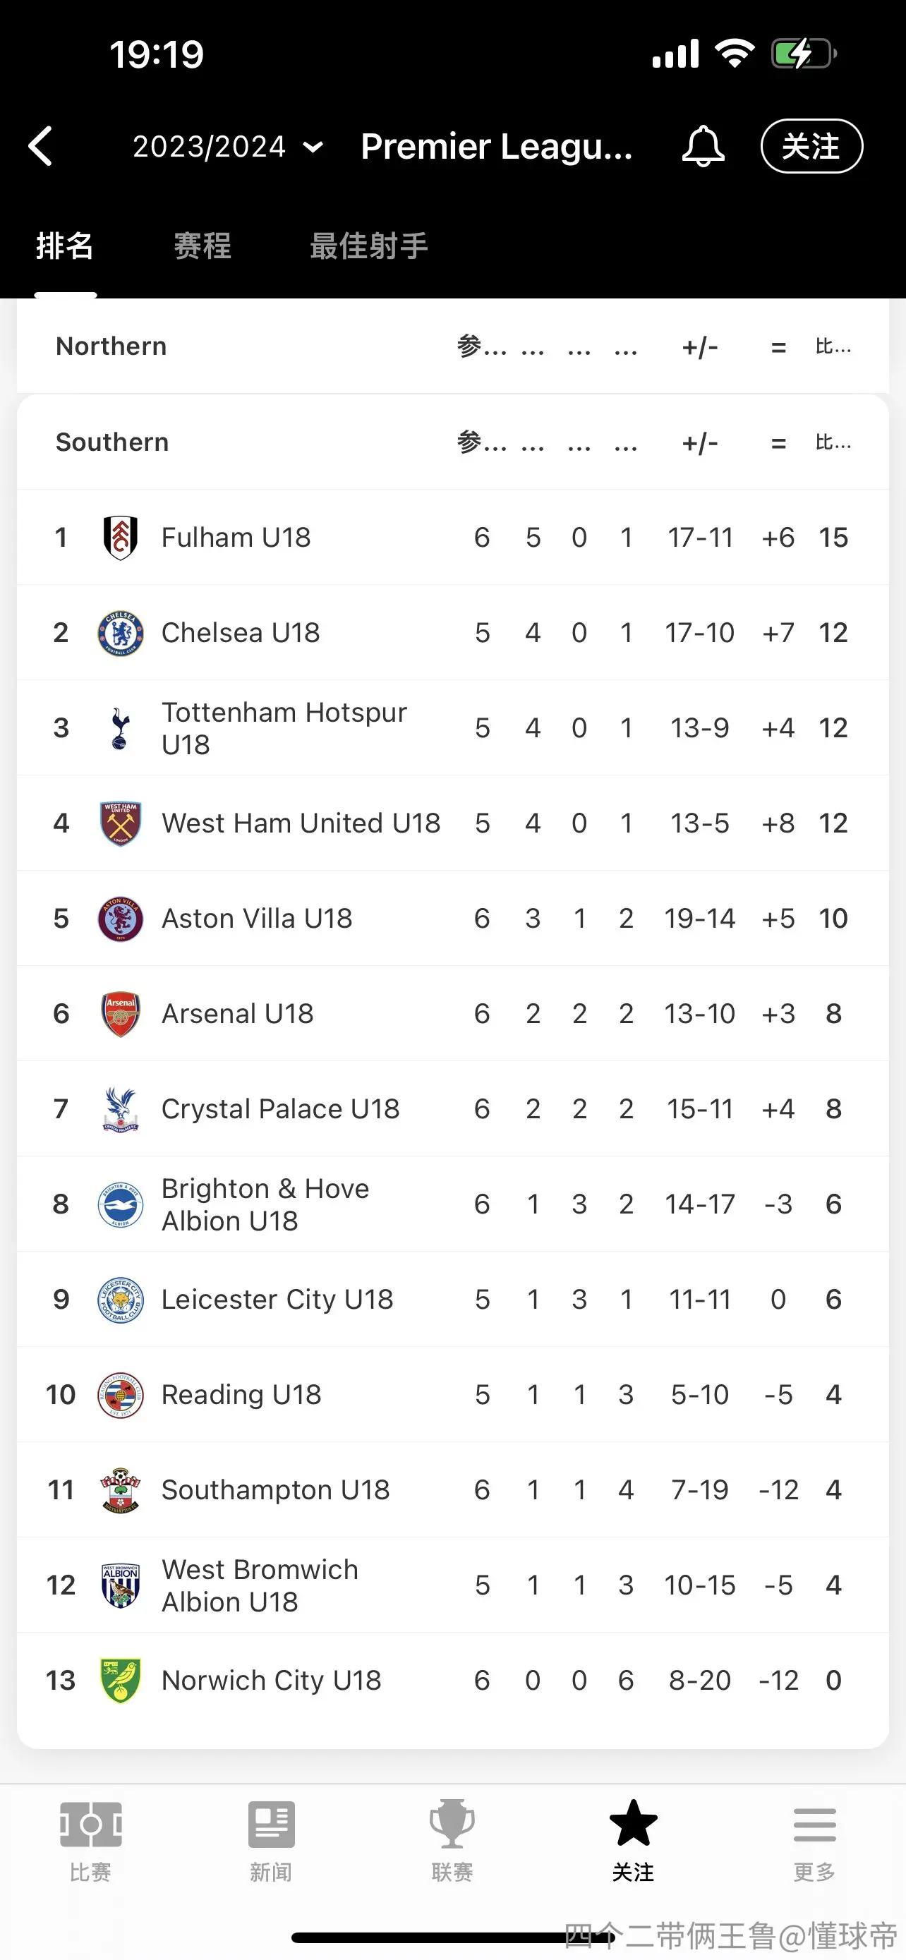Switch to the 最佳射手 top scorers tab
906x1960 pixels.
(x=369, y=246)
